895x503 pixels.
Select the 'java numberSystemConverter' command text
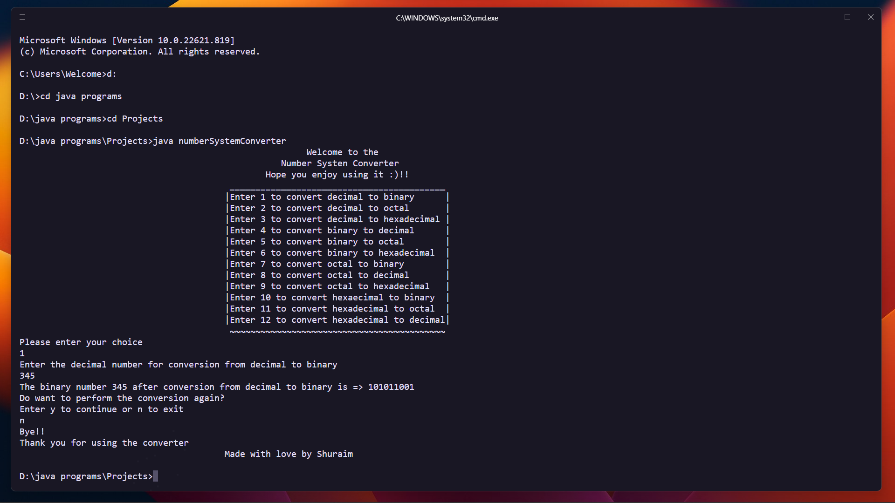coord(220,141)
